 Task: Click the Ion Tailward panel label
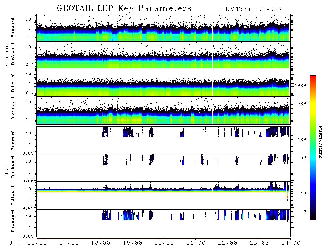[x=13, y=196]
